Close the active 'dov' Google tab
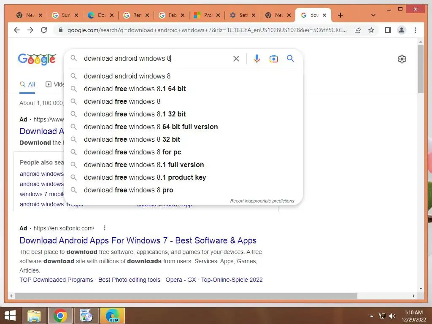The height and width of the screenshot is (324, 432). click(324, 15)
